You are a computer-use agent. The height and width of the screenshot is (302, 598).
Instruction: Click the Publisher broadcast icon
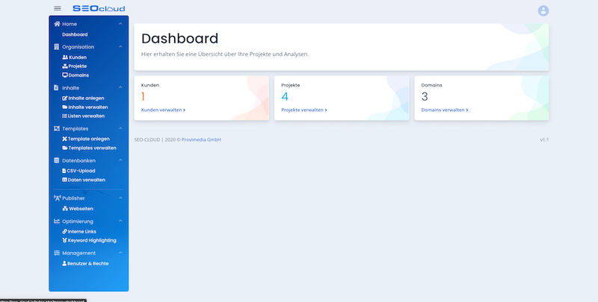click(x=57, y=198)
